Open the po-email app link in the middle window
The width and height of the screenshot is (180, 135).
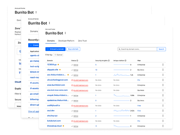[x=34, y=94]
